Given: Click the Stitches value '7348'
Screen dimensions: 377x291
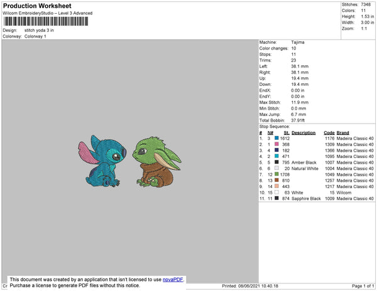Looking at the screenshot, I should pos(366,4).
